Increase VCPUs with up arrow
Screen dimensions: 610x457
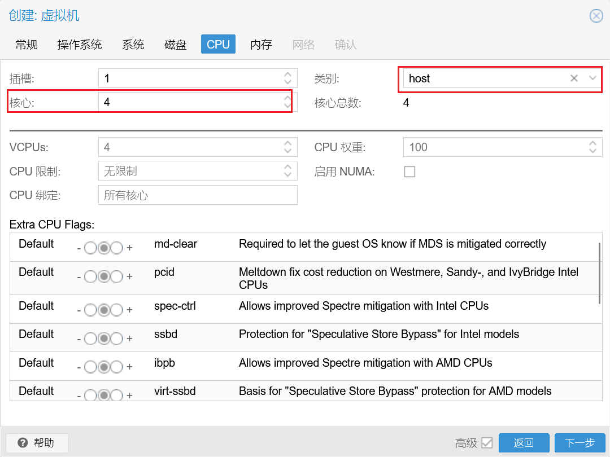[287, 143]
